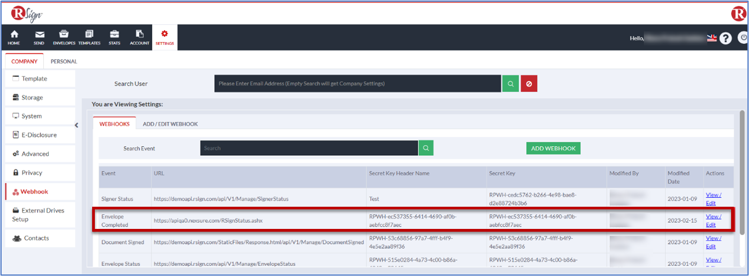Image resolution: width=749 pixels, height=276 pixels.
Task: Click the green Search User magnifier button
Action: click(x=510, y=84)
